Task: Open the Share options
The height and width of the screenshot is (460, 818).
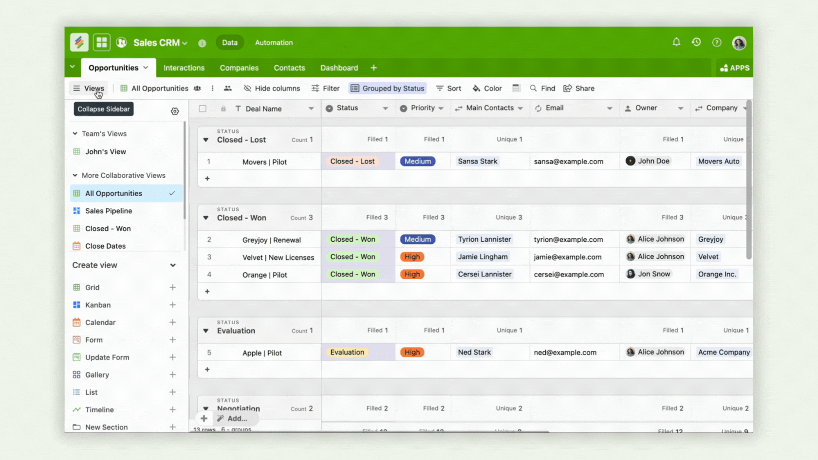Action: click(579, 88)
